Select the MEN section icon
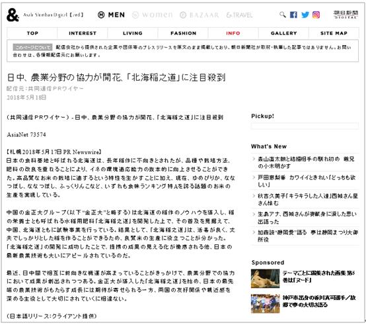366x325 pixels. tap(101, 15)
